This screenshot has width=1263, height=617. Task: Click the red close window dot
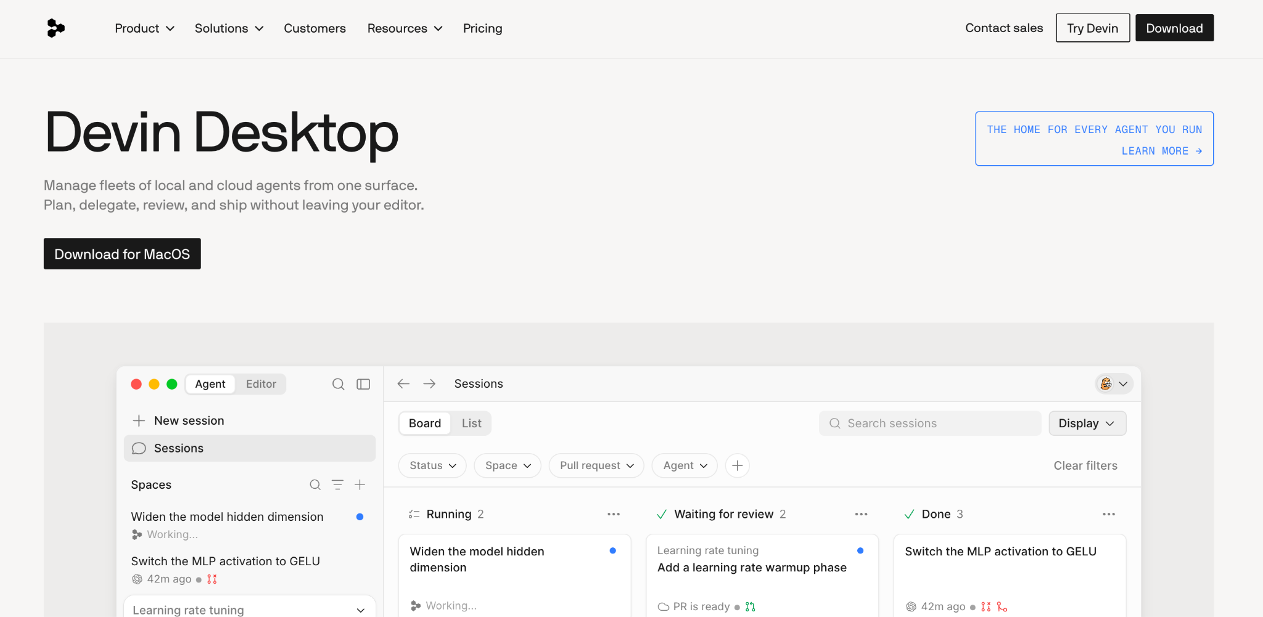[136, 384]
